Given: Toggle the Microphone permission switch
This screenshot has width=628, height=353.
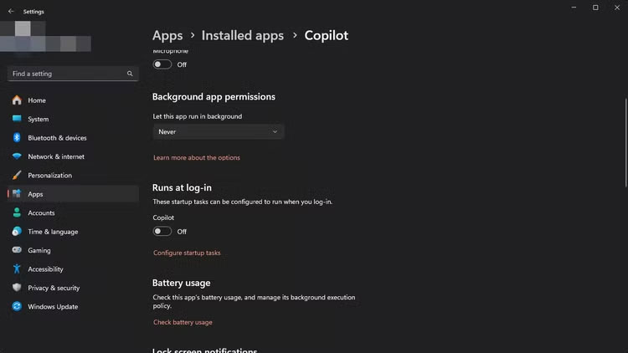Looking at the screenshot, I should click(162, 64).
